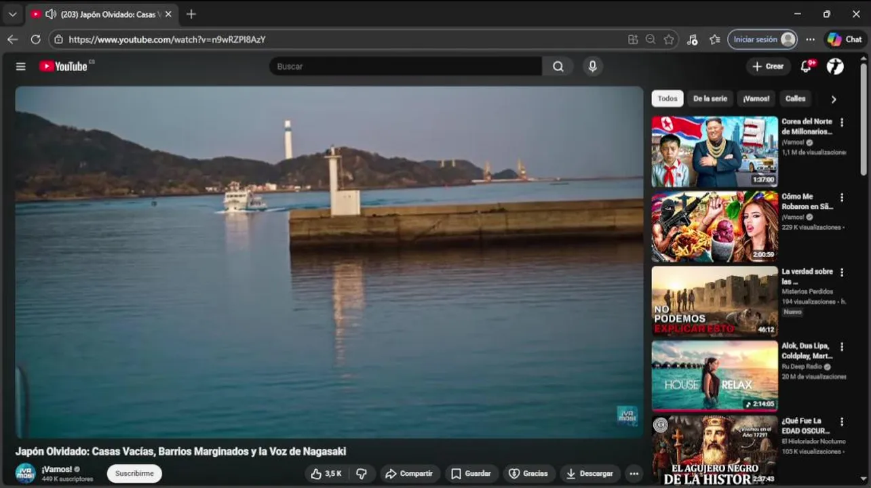Click the video player area
This screenshot has width=871, height=488.
point(329,262)
